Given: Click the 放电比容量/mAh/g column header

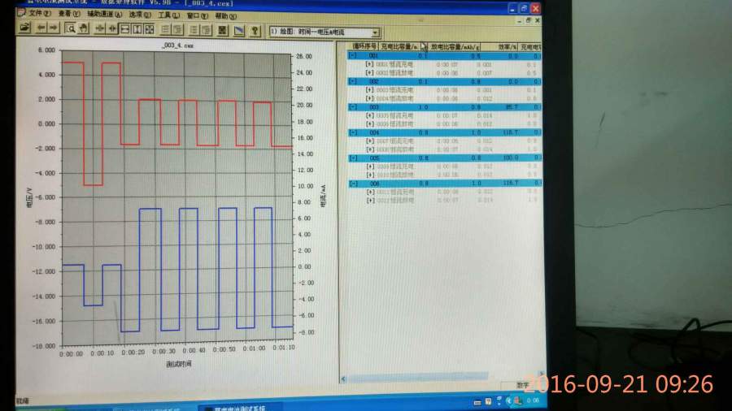Looking at the screenshot, I should click(x=454, y=46).
